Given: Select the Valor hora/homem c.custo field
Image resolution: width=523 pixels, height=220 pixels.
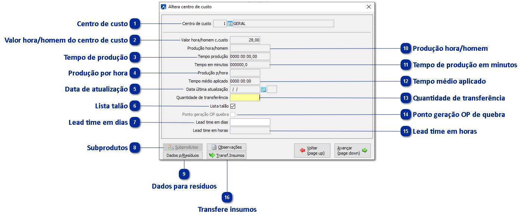Looking at the screenshot, I should (x=245, y=40).
